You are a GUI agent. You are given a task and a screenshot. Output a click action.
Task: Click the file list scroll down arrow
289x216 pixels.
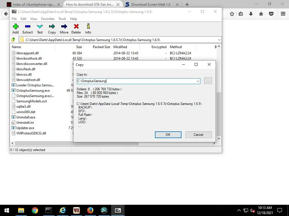219,139
